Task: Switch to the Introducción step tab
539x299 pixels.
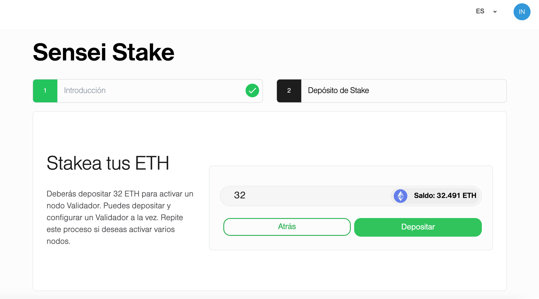Action: pos(147,90)
